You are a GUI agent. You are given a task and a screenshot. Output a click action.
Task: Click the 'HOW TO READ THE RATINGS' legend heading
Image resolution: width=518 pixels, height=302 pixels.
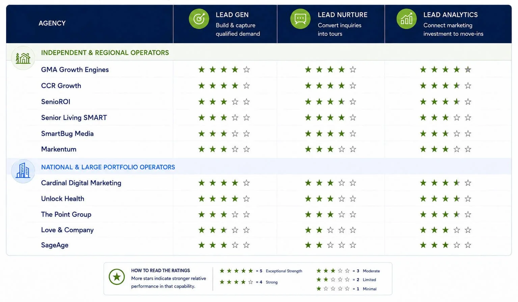(x=161, y=271)
